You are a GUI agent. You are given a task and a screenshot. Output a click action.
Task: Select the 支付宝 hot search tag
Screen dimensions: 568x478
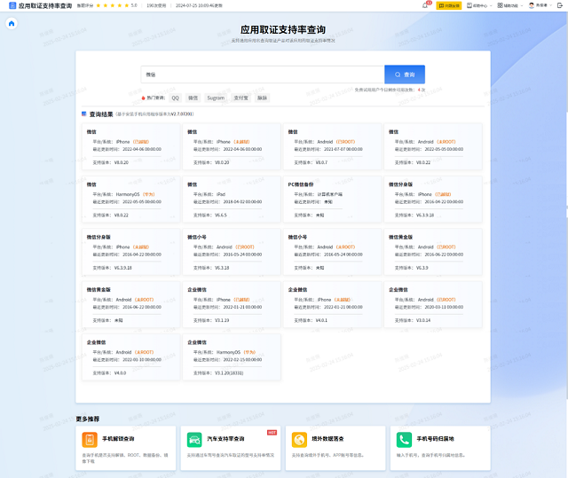(x=241, y=98)
